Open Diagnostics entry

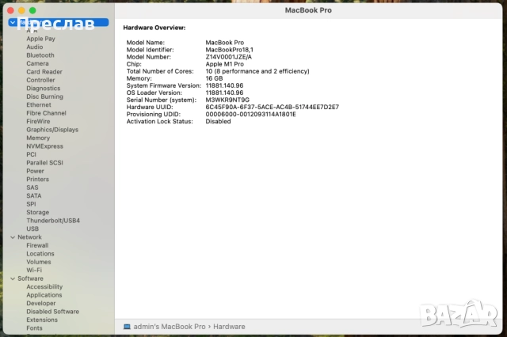pyautogui.click(x=44, y=89)
